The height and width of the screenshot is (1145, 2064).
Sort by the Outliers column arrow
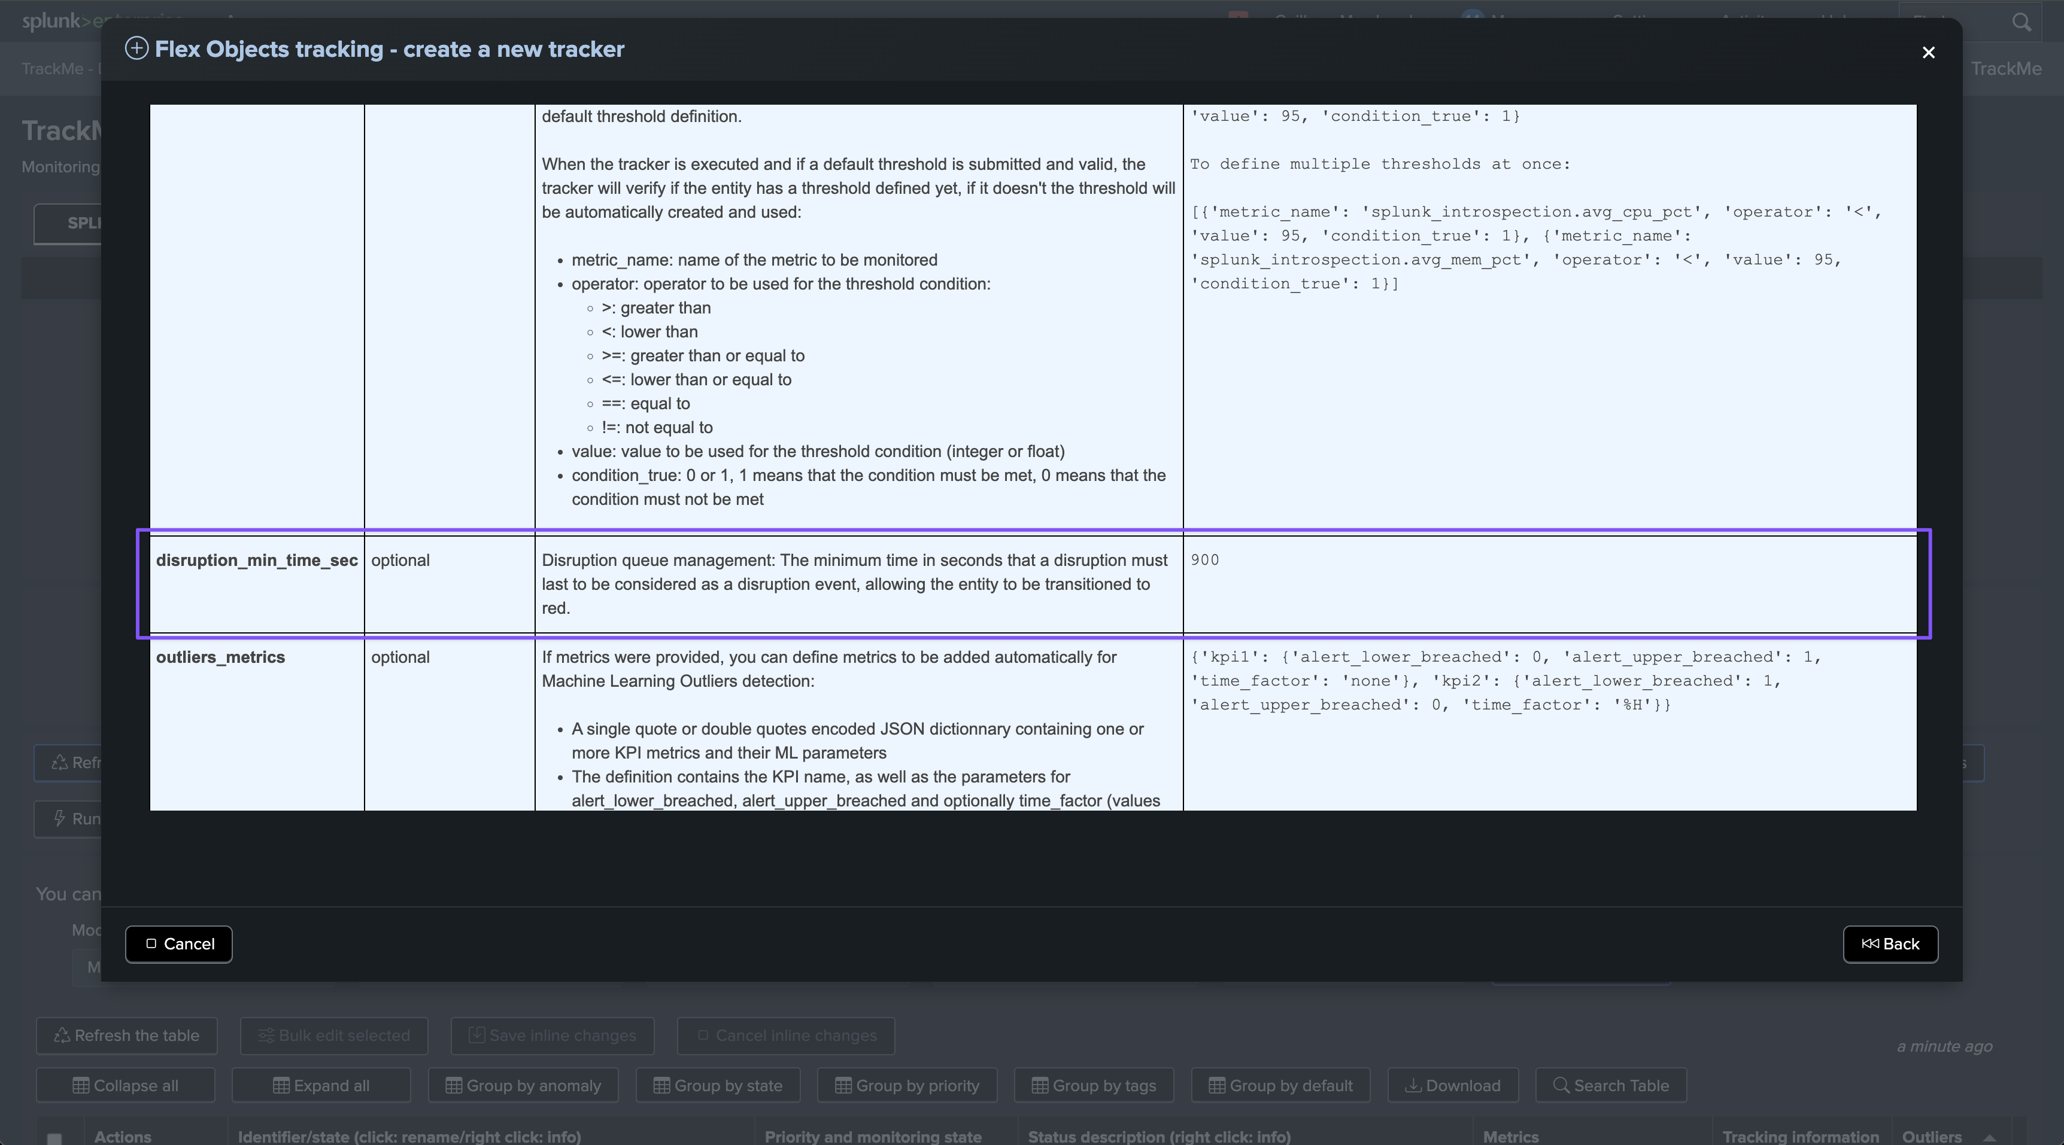coord(1990,1137)
